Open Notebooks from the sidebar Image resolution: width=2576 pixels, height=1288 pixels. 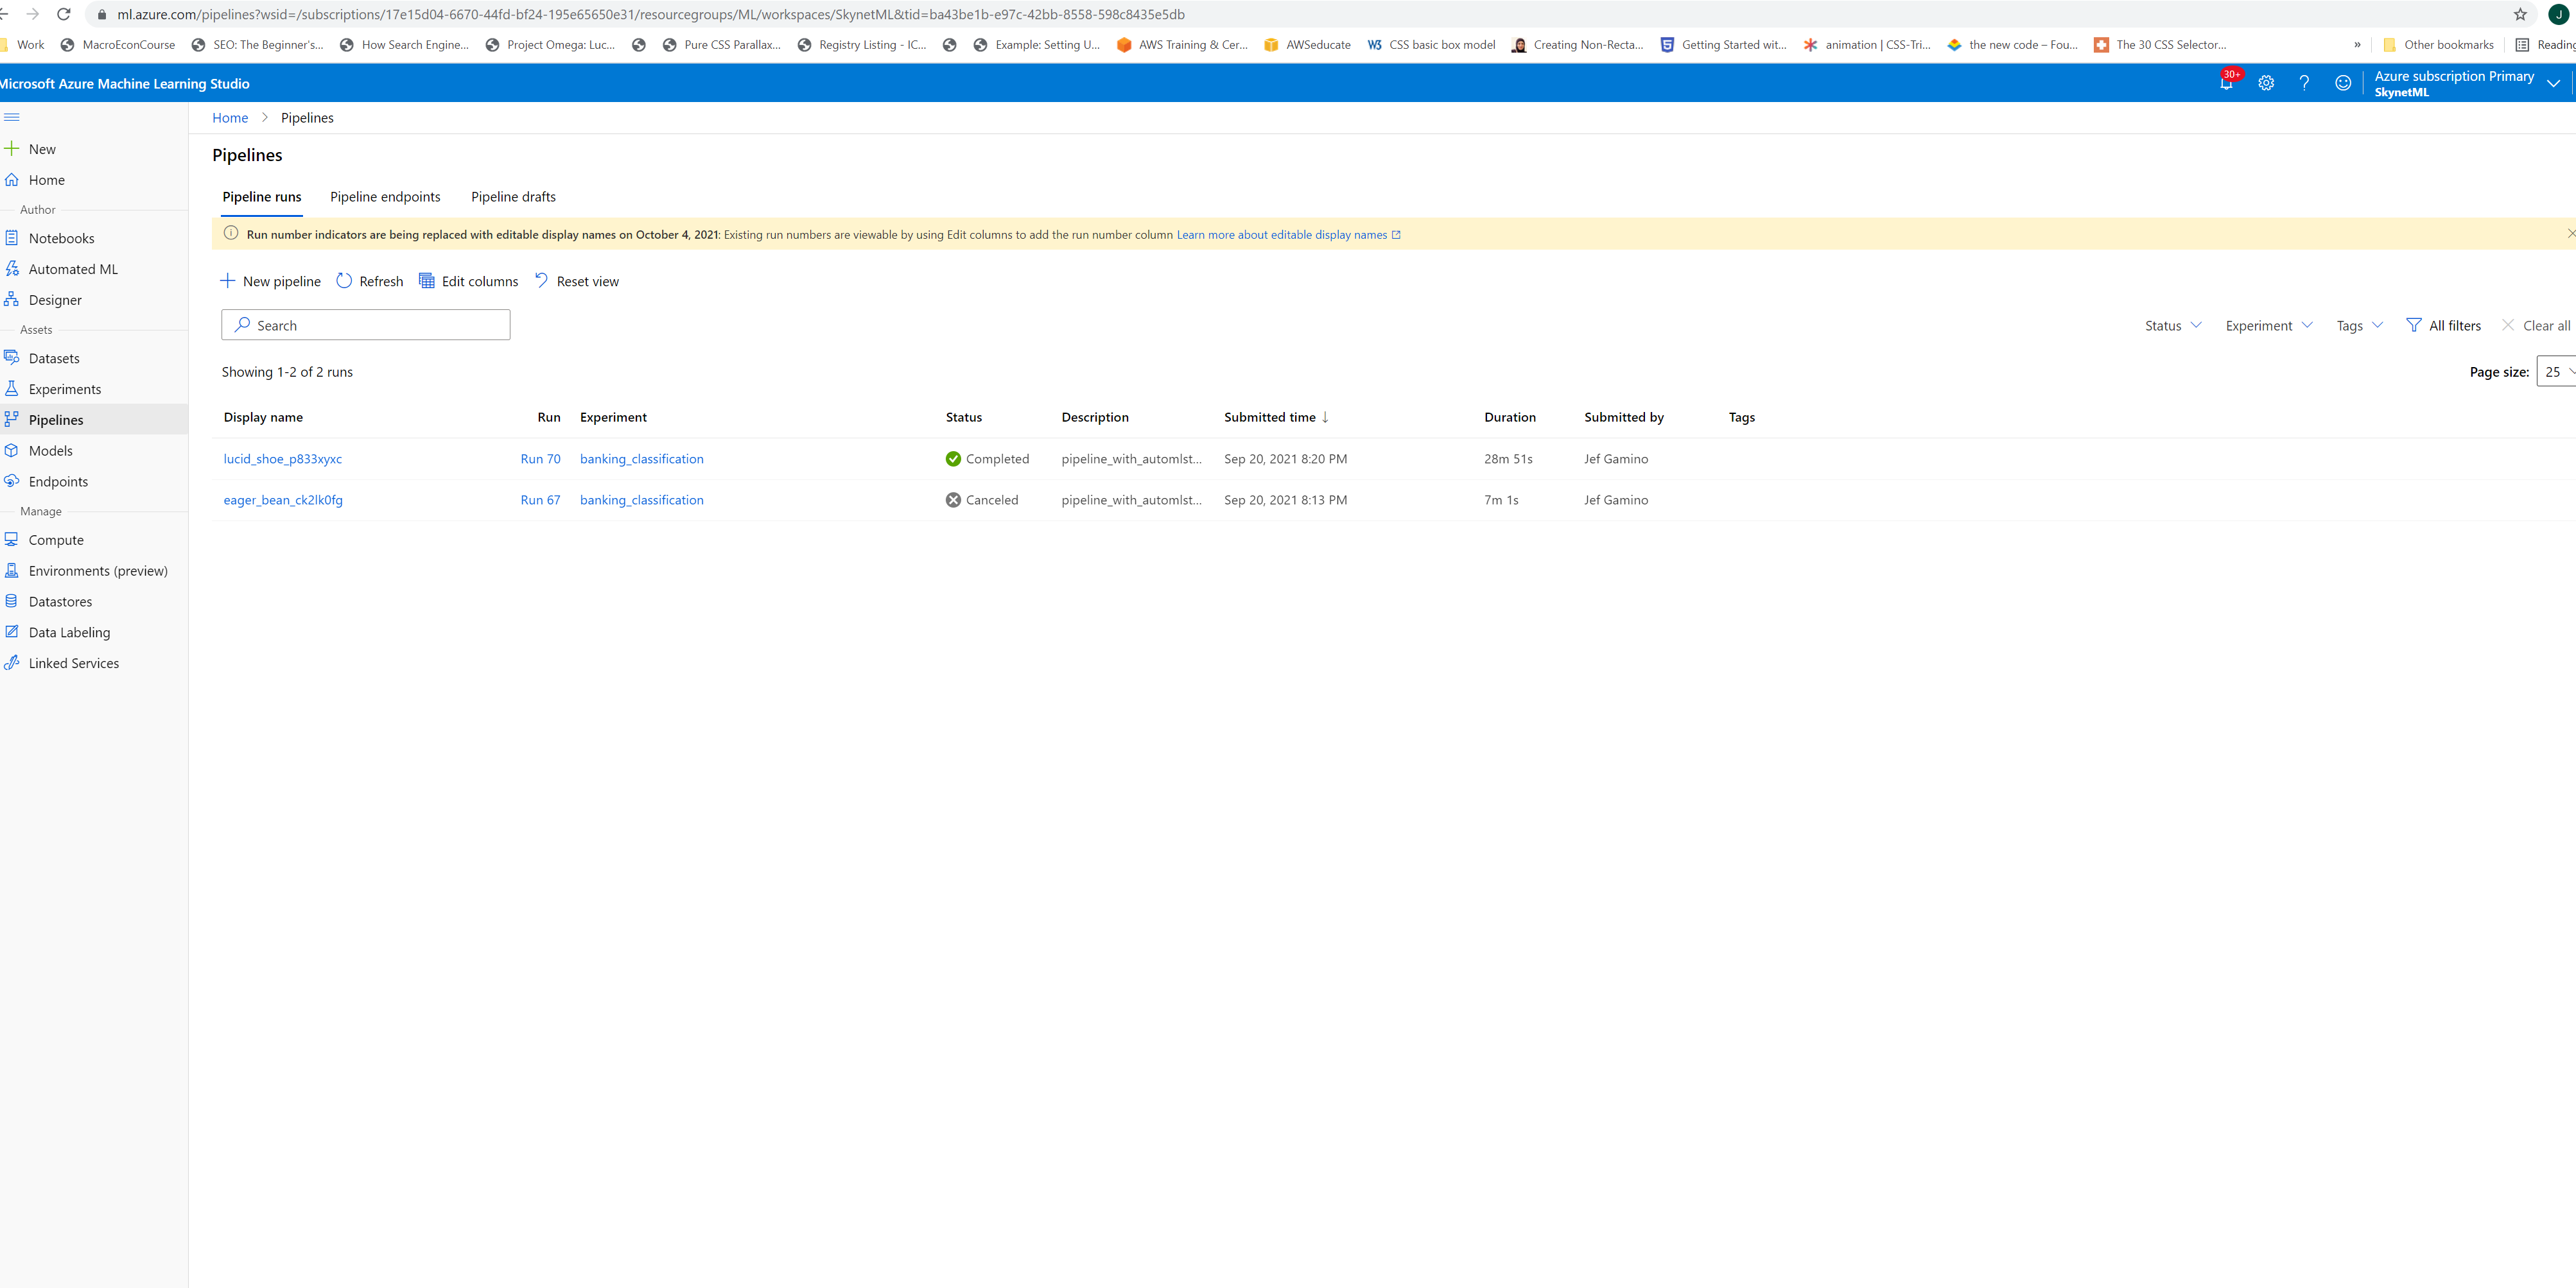[x=61, y=238]
